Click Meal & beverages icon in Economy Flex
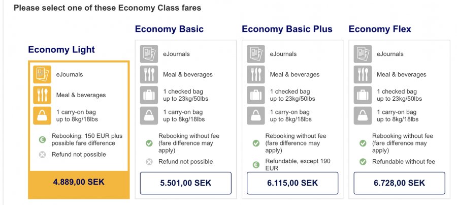The image size is (457, 205). click(x=363, y=74)
